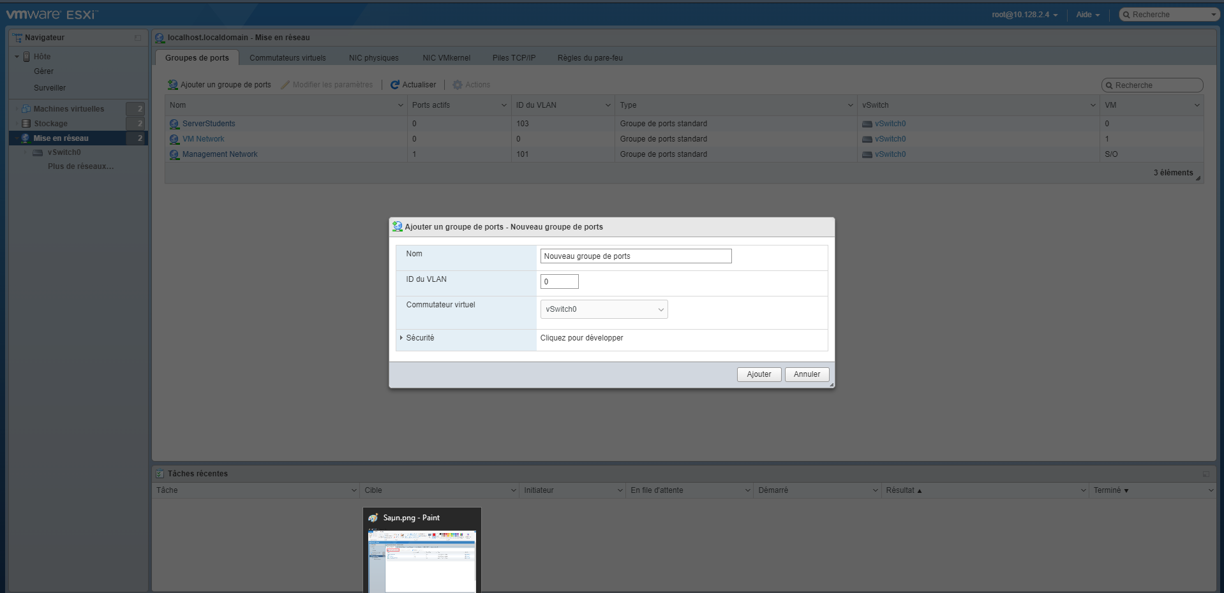Click the Cible column header
This screenshot has height=593, width=1224.
(440, 490)
